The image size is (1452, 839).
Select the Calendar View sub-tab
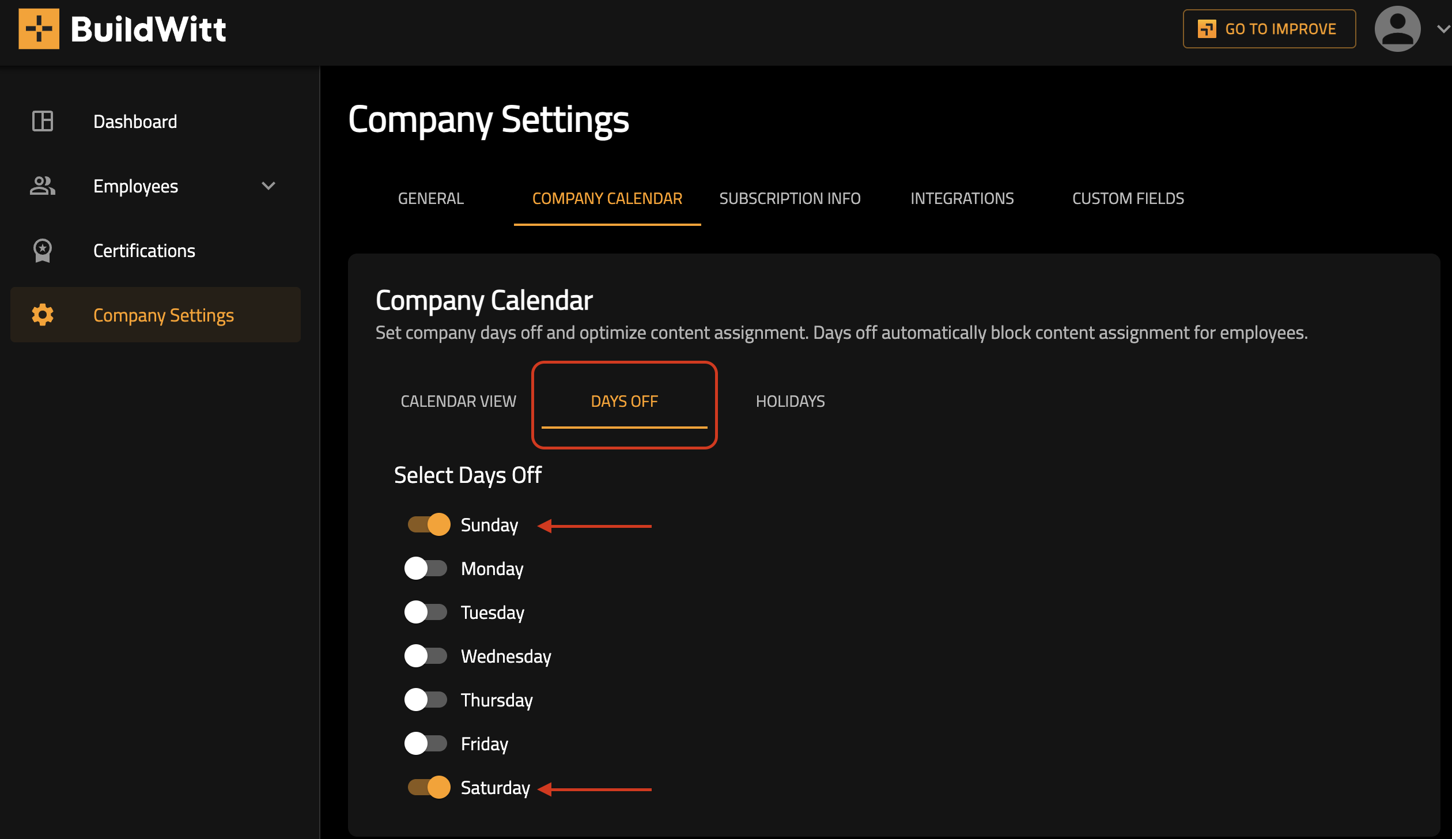(x=458, y=401)
